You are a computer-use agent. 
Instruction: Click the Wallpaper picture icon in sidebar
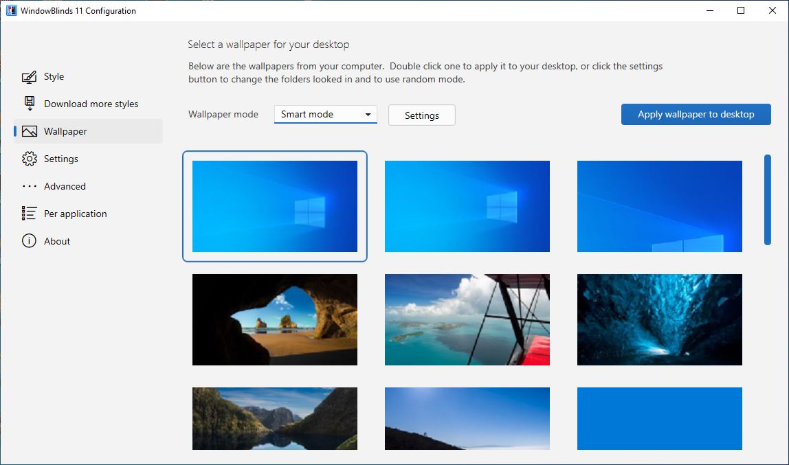(x=29, y=131)
